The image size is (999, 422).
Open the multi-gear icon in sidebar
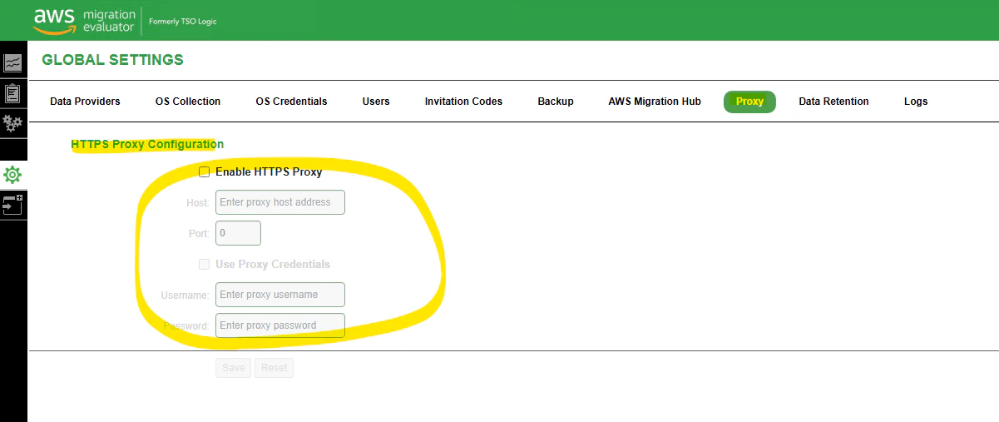[12, 124]
